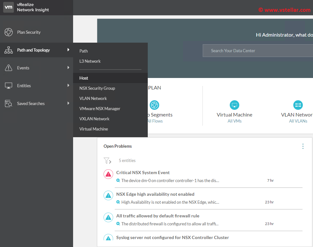Click the Entities monitor icon

[x=9, y=86]
